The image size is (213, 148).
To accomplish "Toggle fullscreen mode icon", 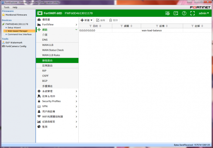I will click(x=192, y=13).
